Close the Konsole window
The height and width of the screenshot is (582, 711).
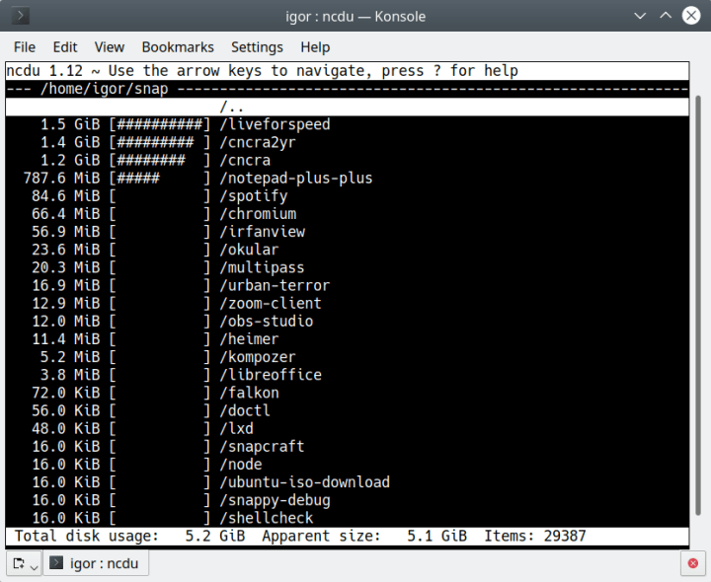pos(691,16)
